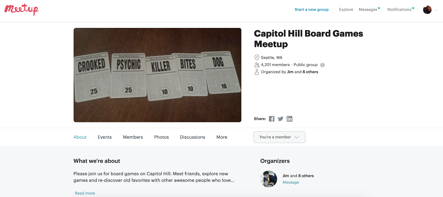Share group on Facebook
Viewport: 443px width, 197px height.
pyautogui.click(x=272, y=119)
